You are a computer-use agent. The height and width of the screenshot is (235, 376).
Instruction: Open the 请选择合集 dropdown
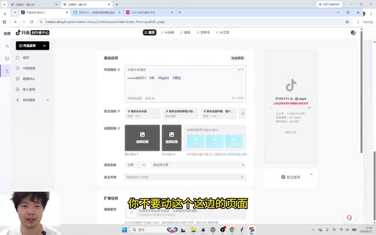pyautogui.click(x=198, y=164)
